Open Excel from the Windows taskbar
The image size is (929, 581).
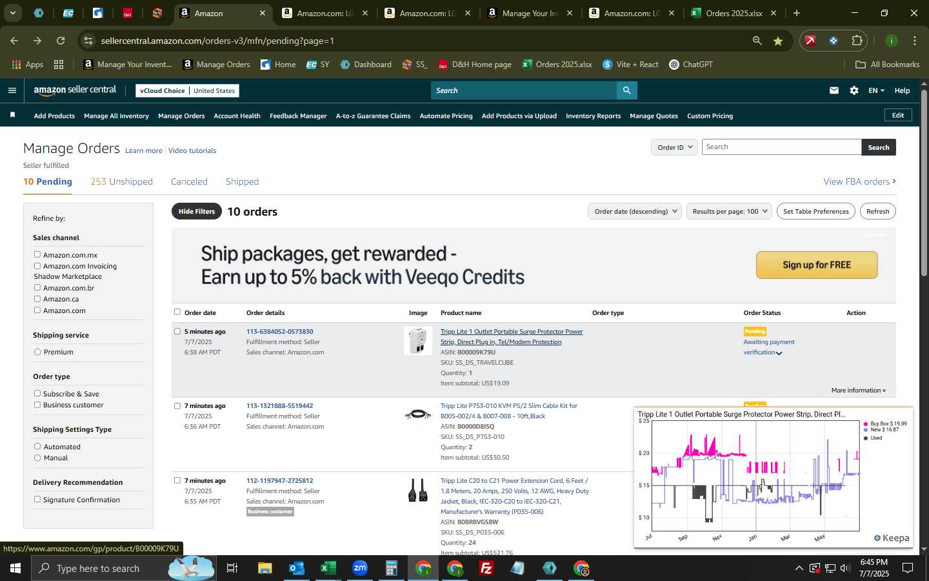tap(328, 568)
